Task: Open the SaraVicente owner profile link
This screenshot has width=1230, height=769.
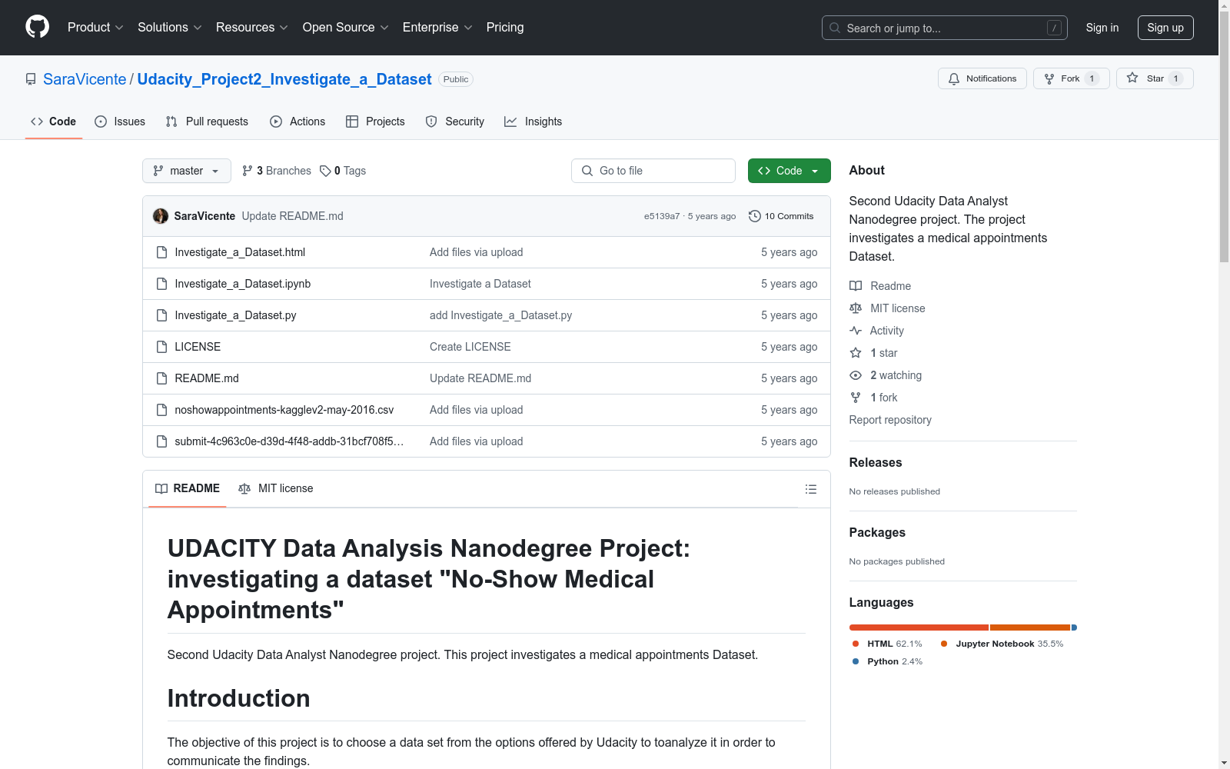Action: [x=85, y=79]
